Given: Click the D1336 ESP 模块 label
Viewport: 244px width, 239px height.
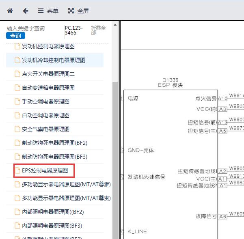Looking at the screenshot, I should pos(170,83).
